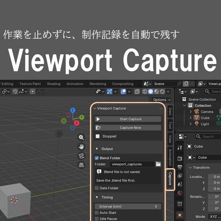The image size is (221, 221).
Task: Select the Capture sidebar tab
Action: pos(170,179)
